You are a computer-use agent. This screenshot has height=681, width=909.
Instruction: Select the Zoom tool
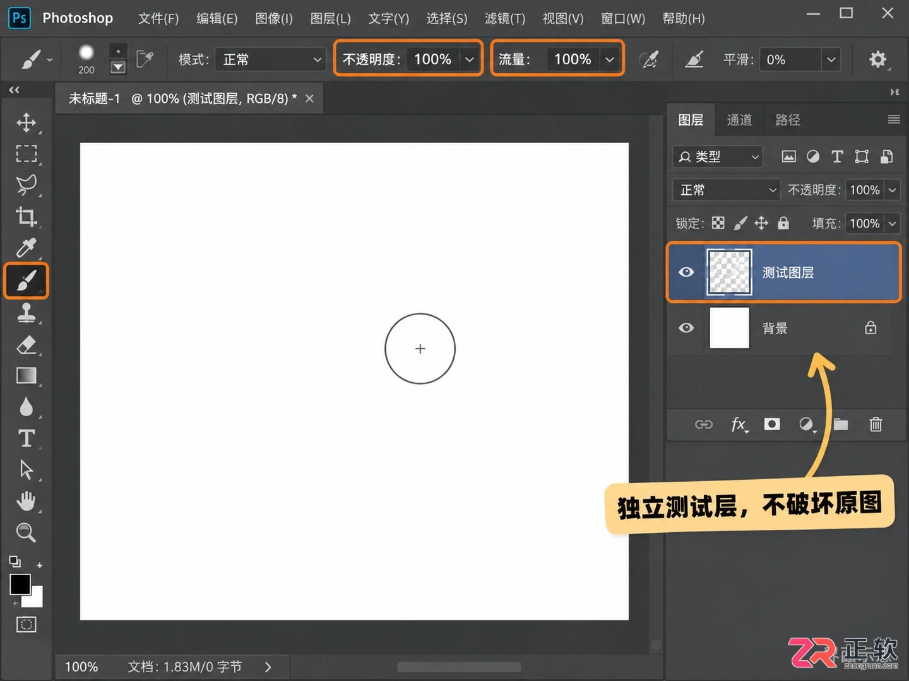pyautogui.click(x=26, y=533)
